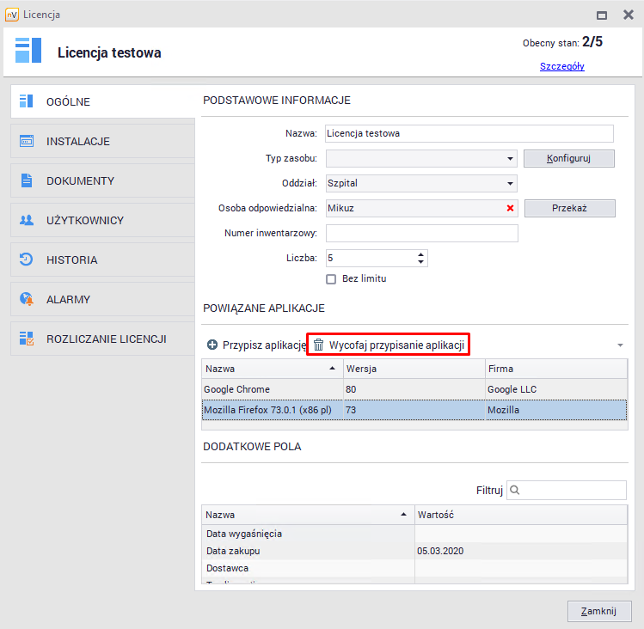Click the trash icon Wycofaj przypisanie aplikacji
The height and width of the screenshot is (629, 644).
tap(318, 345)
